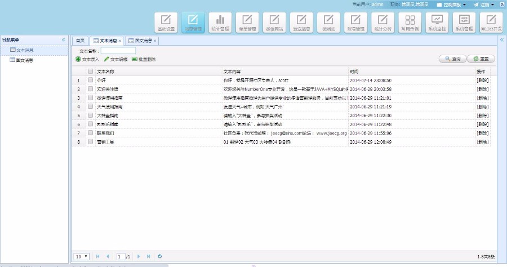
Task: Delete the row with time 2014-07-14 23:08:50
Action: (x=482, y=80)
